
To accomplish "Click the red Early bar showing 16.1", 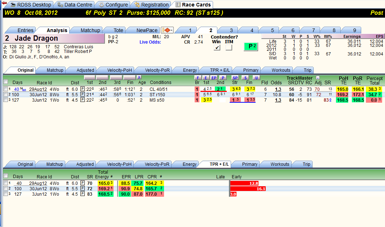I will (x=248, y=189).
